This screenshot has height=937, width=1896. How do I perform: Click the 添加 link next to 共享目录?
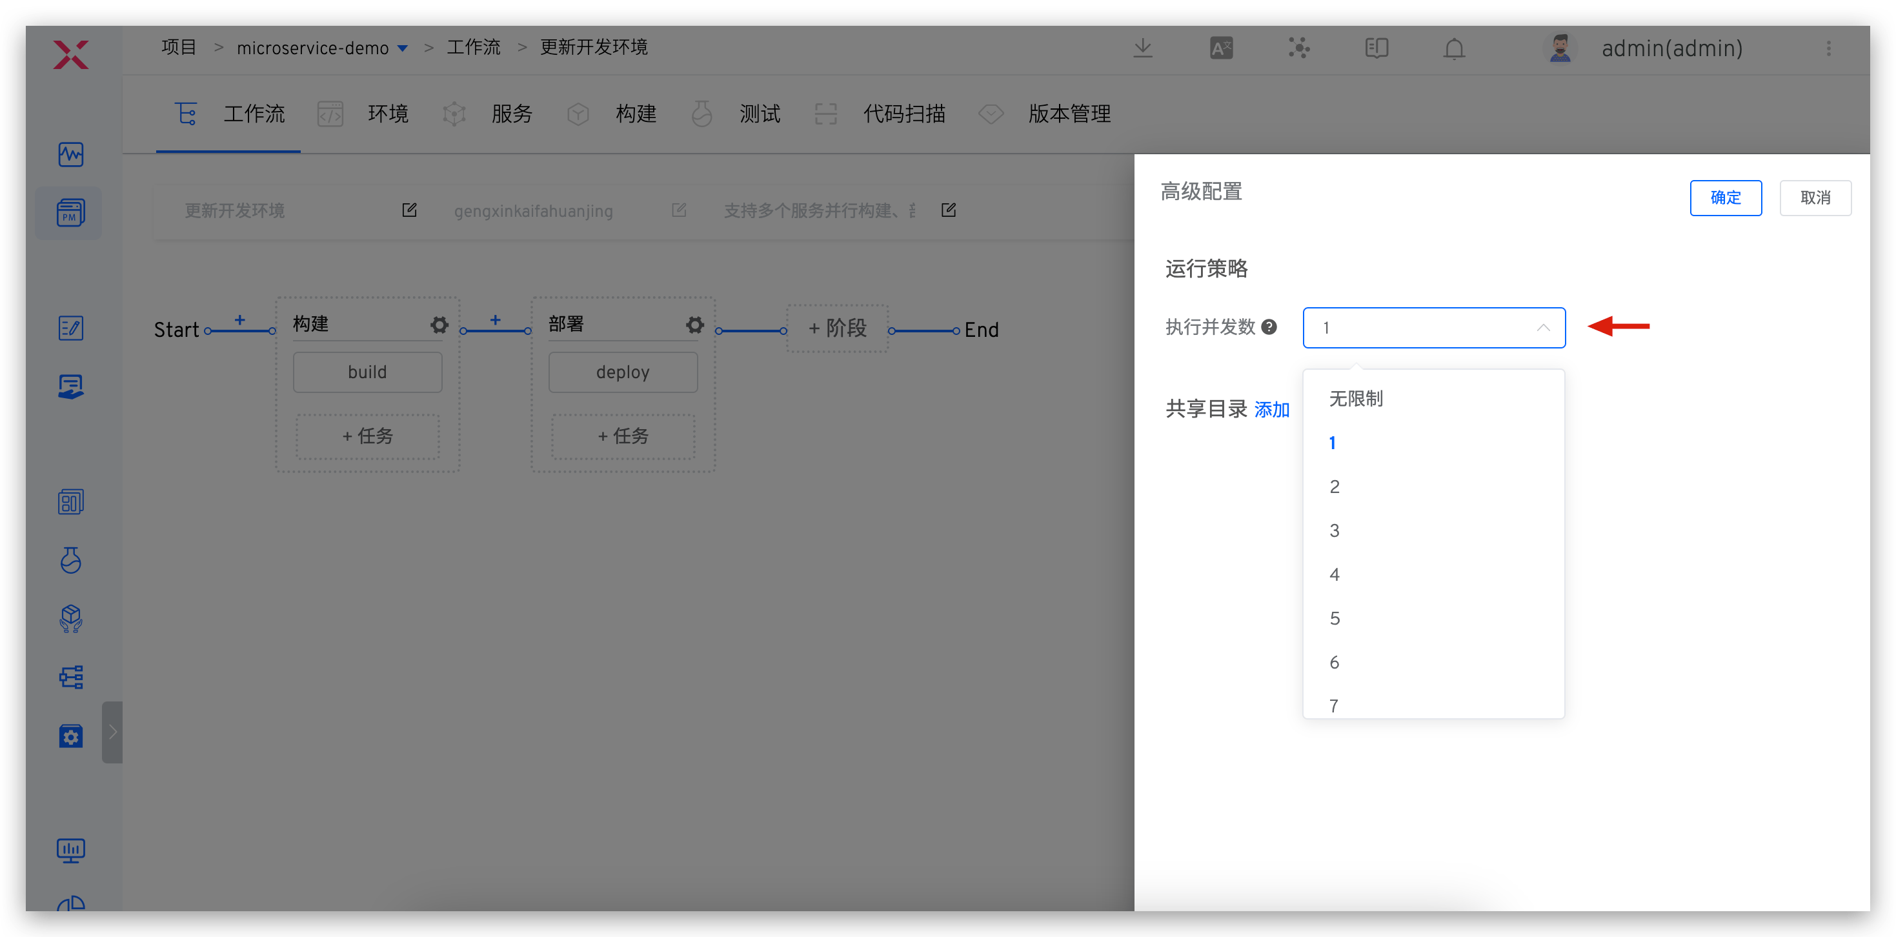pyautogui.click(x=1273, y=409)
